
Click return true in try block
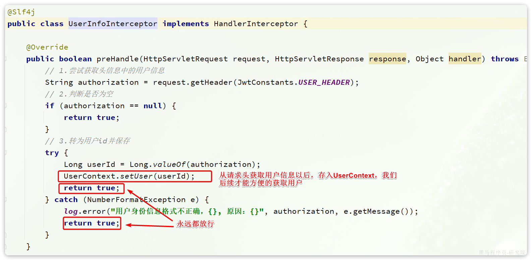[x=92, y=188]
